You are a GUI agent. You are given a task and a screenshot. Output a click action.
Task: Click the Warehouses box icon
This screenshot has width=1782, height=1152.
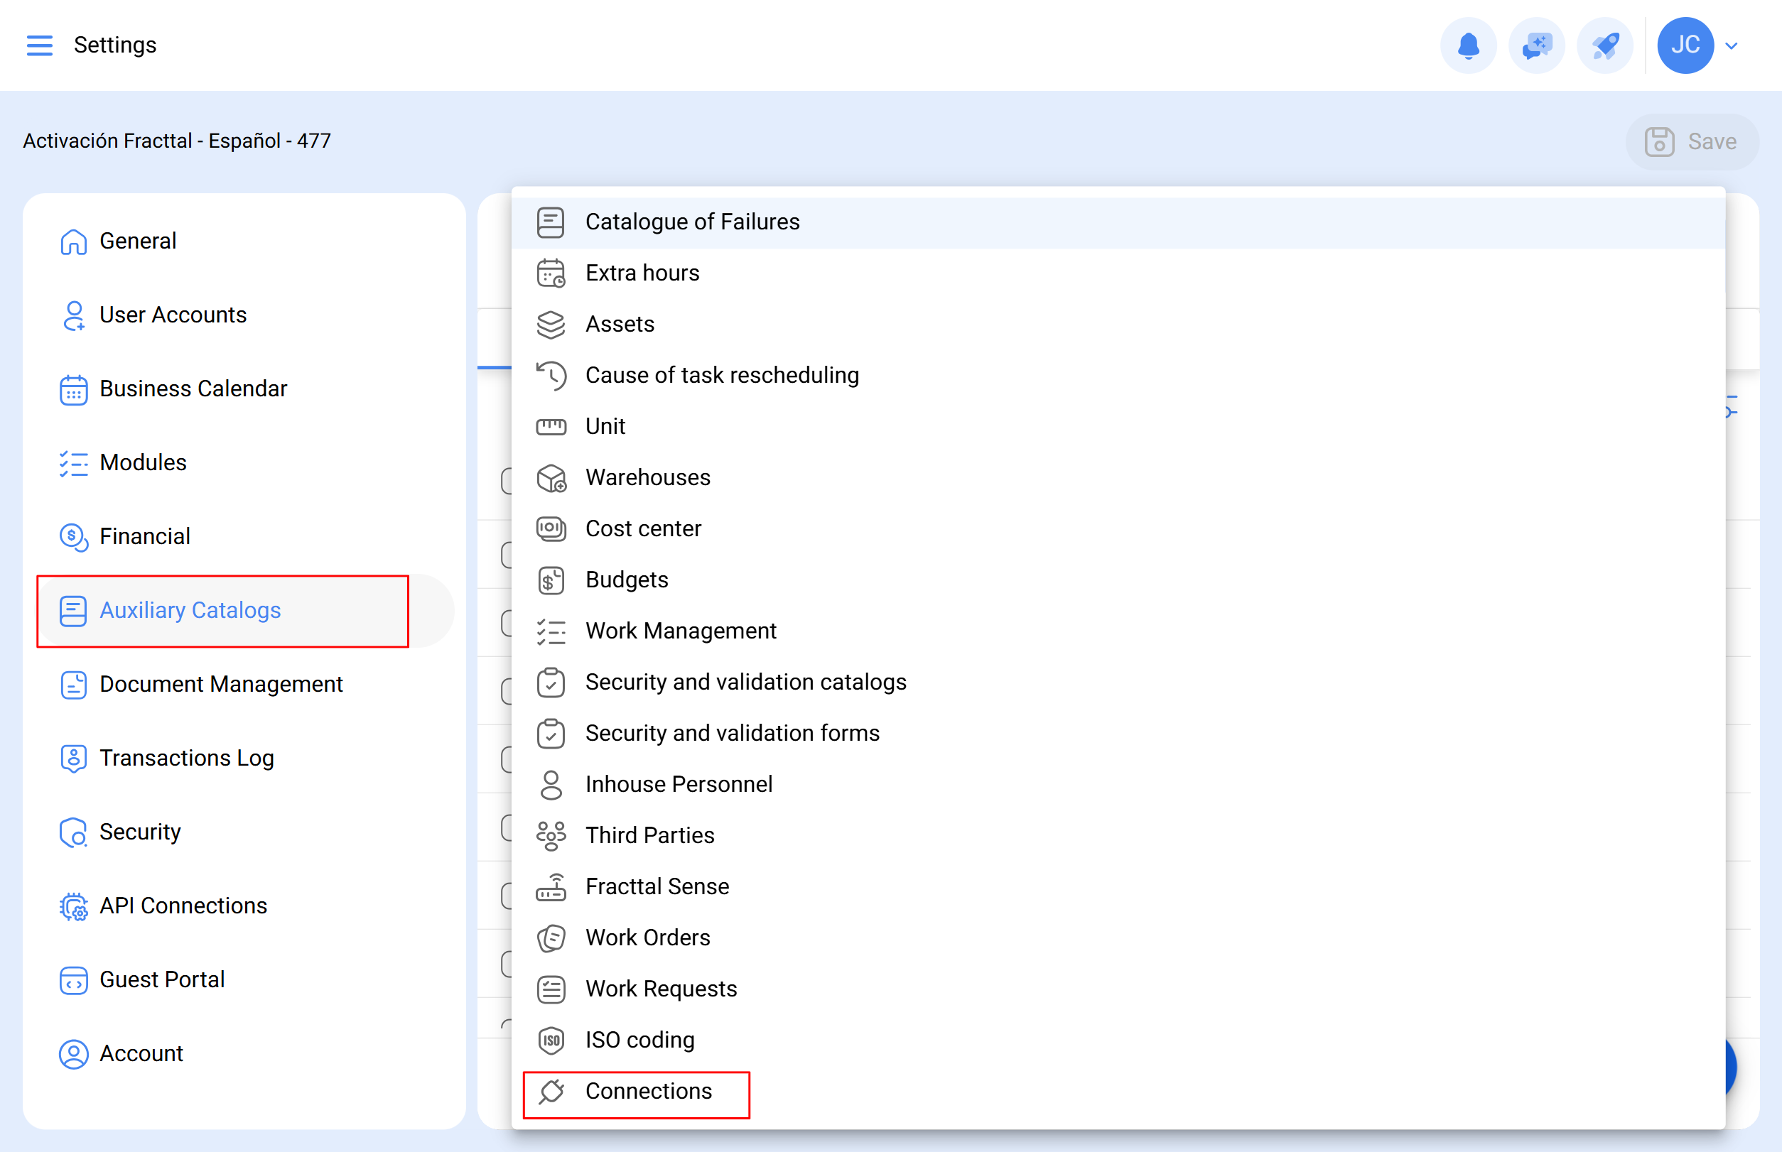click(551, 478)
